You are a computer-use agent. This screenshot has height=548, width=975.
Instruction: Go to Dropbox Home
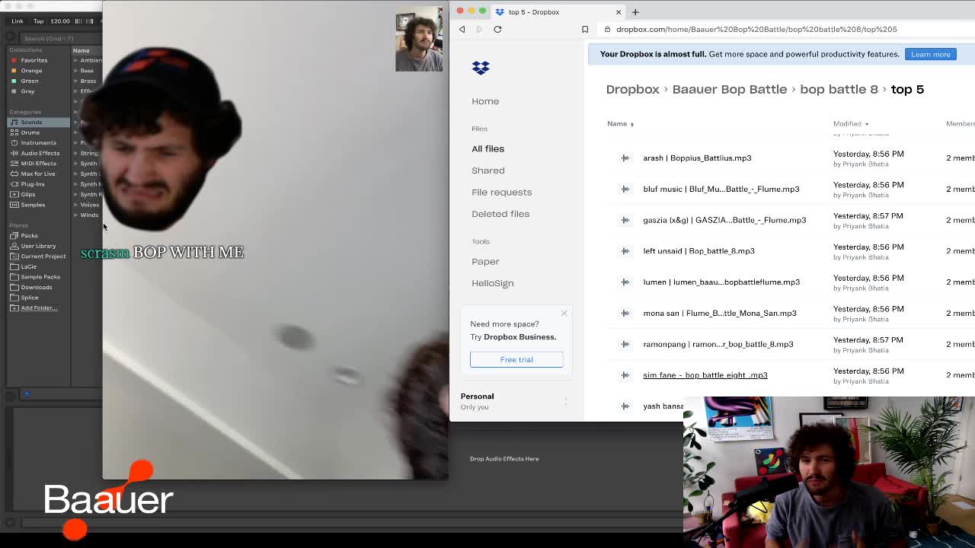coord(485,101)
